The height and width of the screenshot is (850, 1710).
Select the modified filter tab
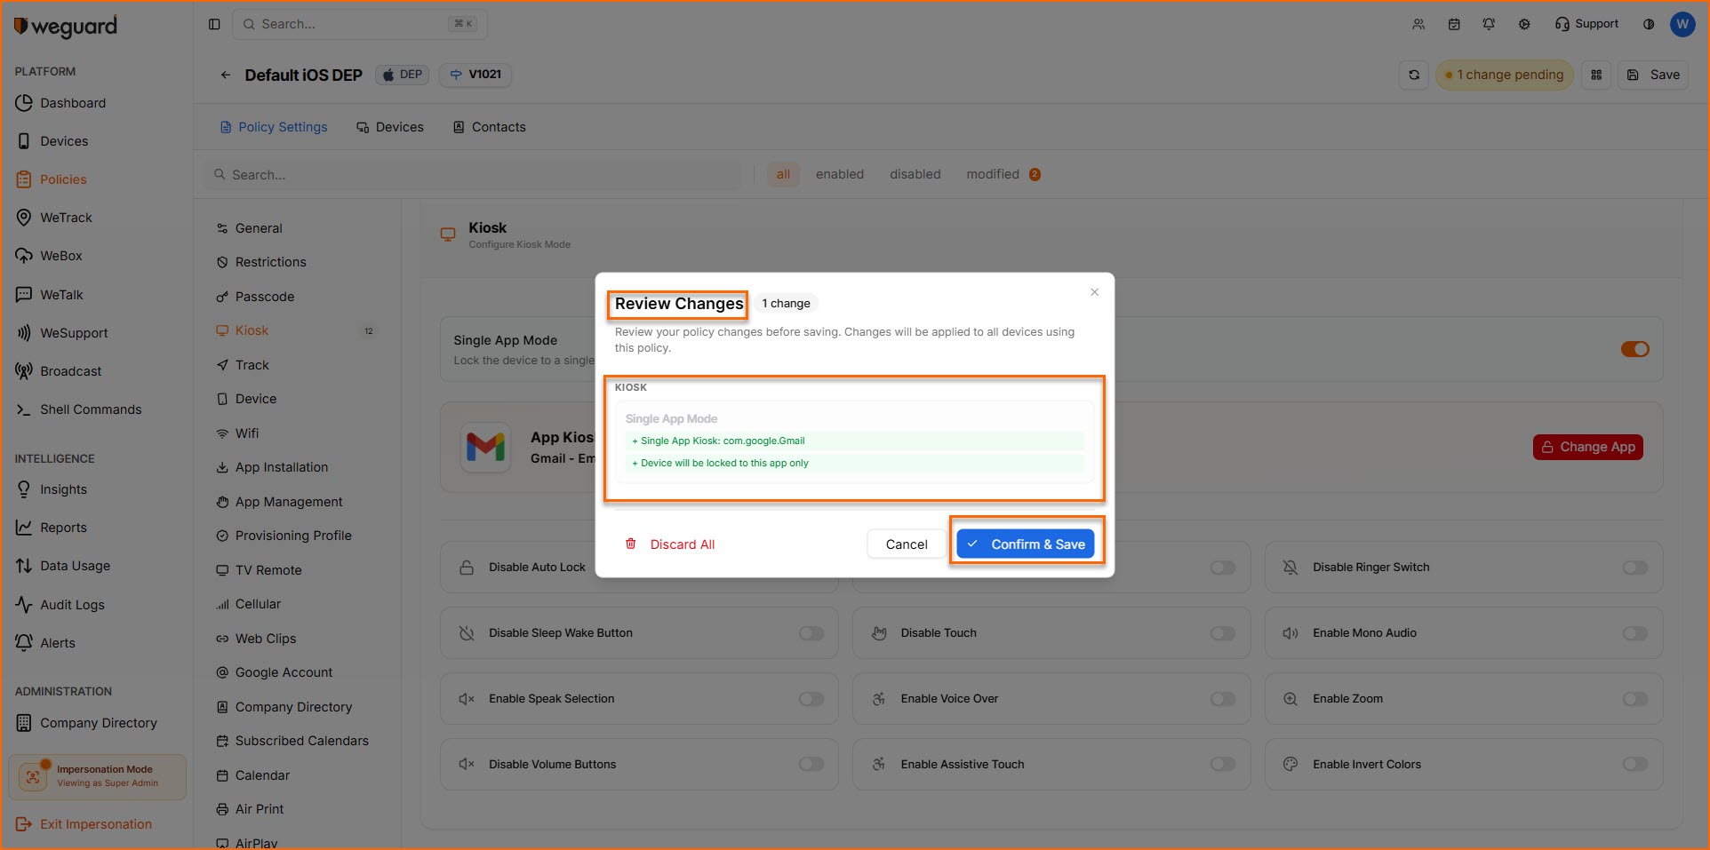coord(993,174)
